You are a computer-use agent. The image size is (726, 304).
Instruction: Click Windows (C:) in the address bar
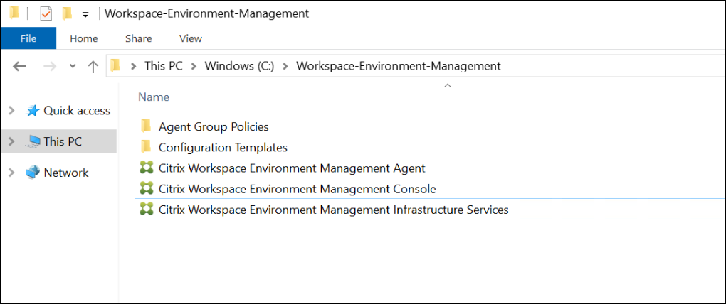coord(238,66)
